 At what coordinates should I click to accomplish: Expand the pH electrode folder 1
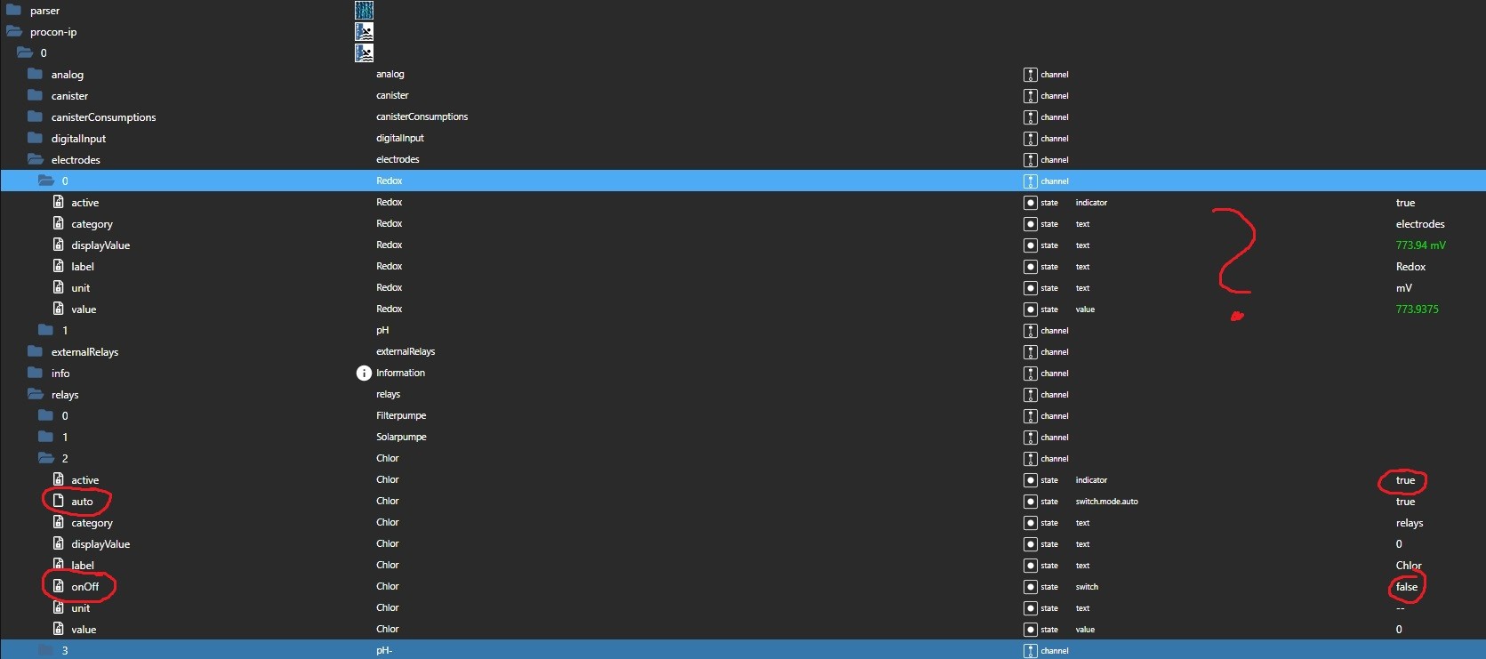pos(46,330)
